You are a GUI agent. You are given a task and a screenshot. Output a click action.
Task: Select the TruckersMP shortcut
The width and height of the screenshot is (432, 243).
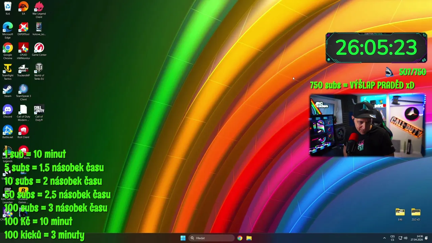tap(23, 70)
